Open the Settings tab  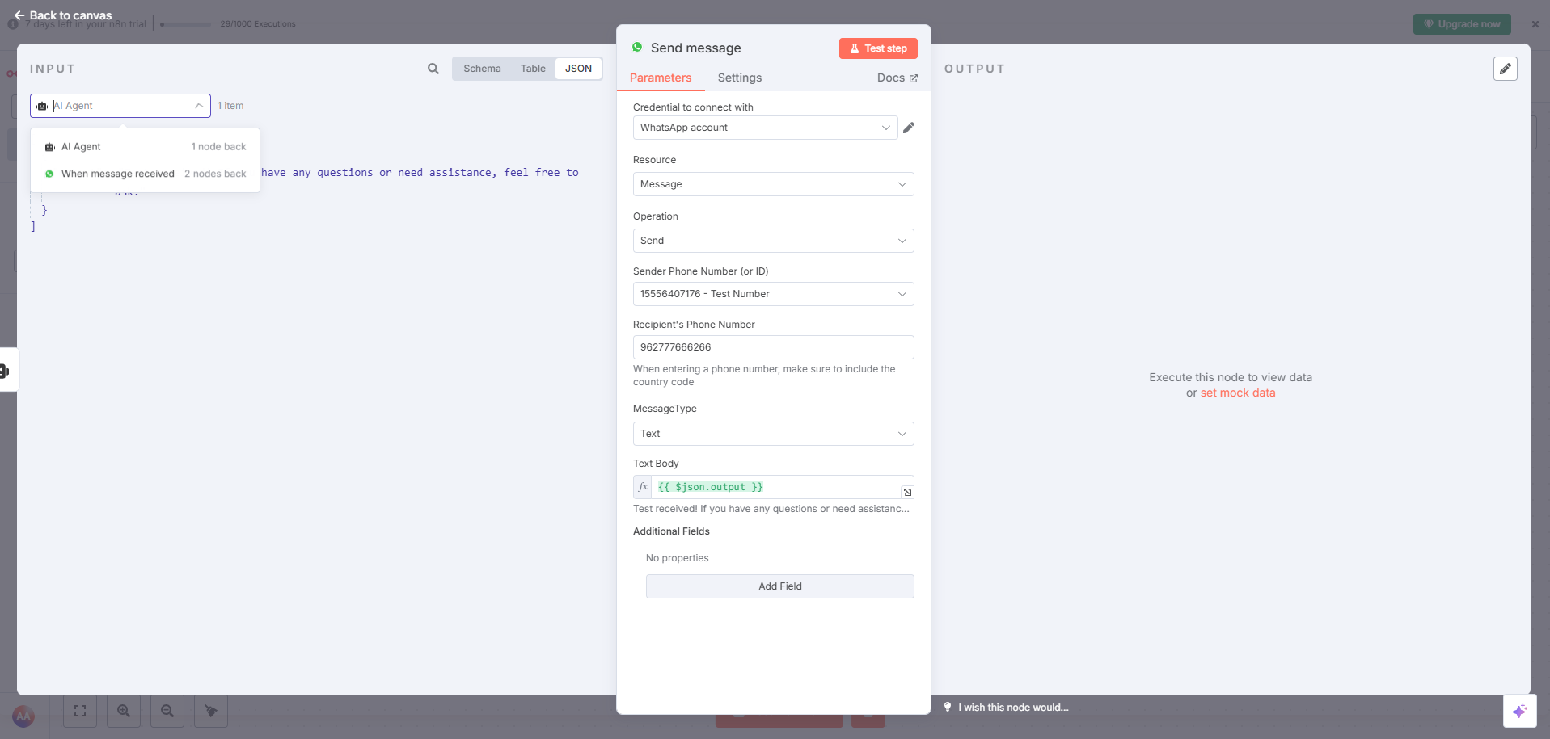tap(740, 78)
